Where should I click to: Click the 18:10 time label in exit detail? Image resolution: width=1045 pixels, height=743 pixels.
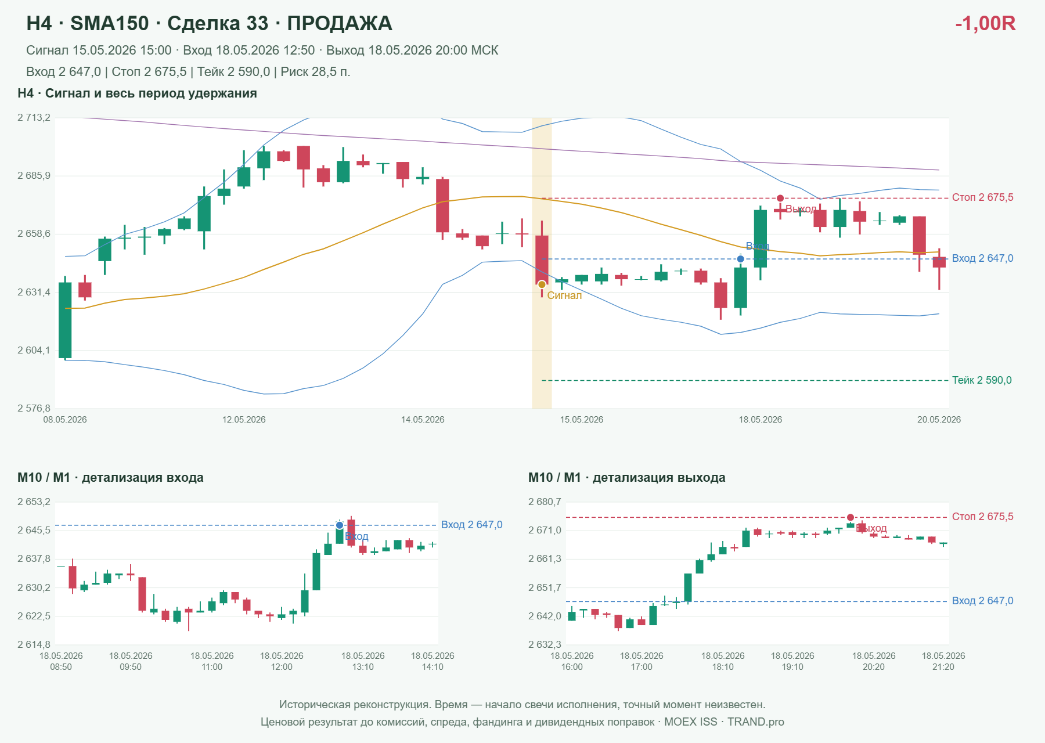coord(723,667)
